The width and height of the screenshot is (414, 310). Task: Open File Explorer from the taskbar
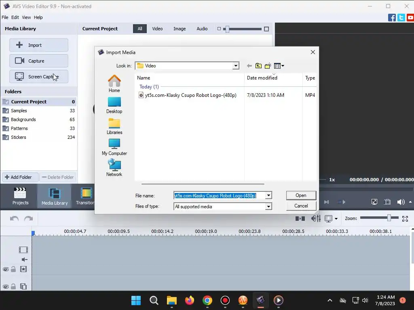click(x=171, y=300)
